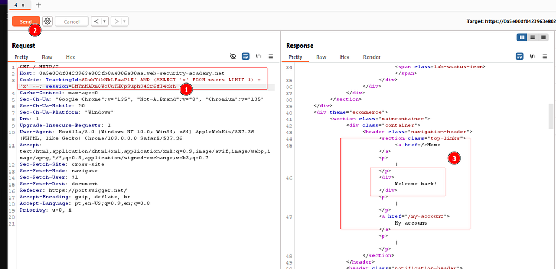Open the back history dropdown arrow
The image size is (556, 269).
105,22
